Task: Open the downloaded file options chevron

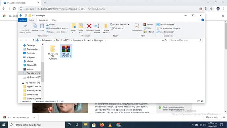Action: click(x=34, y=117)
